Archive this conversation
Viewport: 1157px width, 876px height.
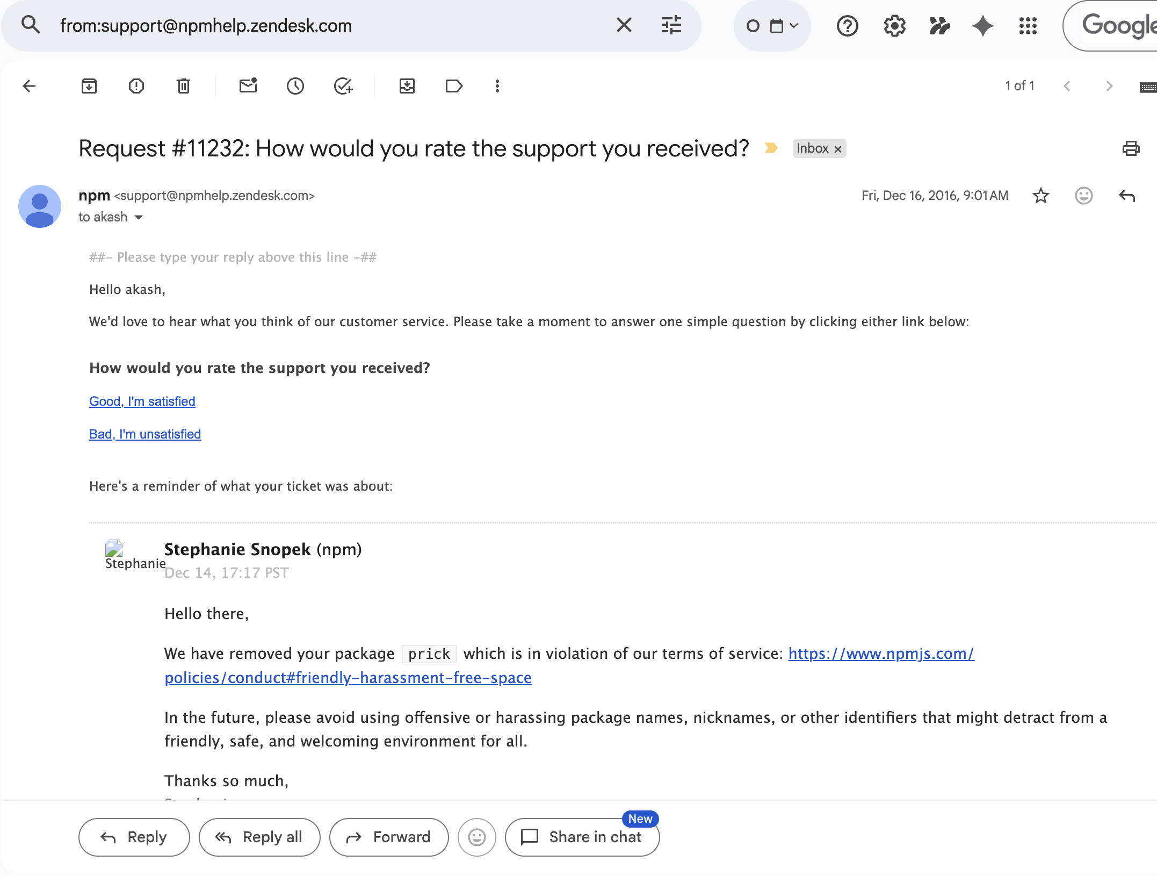click(x=89, y=86)
